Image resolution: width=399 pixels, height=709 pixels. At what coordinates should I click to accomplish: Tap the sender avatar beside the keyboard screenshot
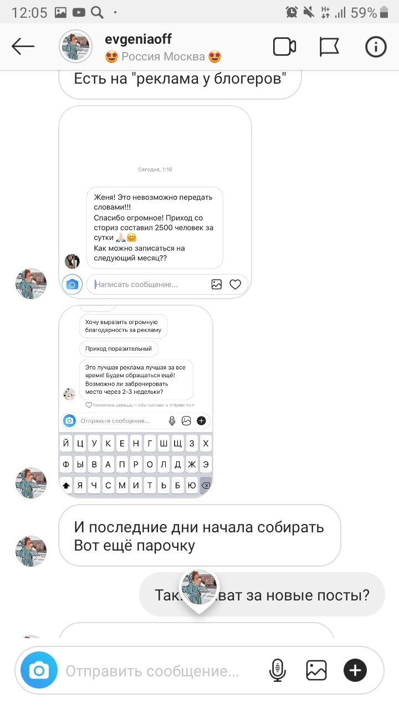(31, 483)
